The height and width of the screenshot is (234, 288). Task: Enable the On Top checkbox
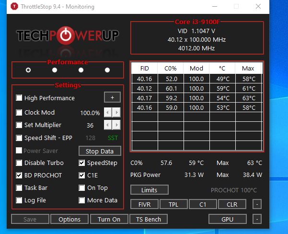82,188
